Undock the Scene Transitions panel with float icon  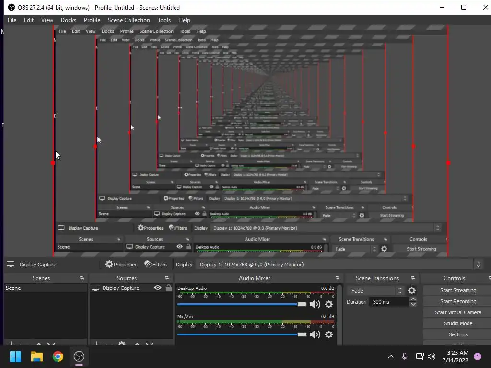tap(413, 278)
